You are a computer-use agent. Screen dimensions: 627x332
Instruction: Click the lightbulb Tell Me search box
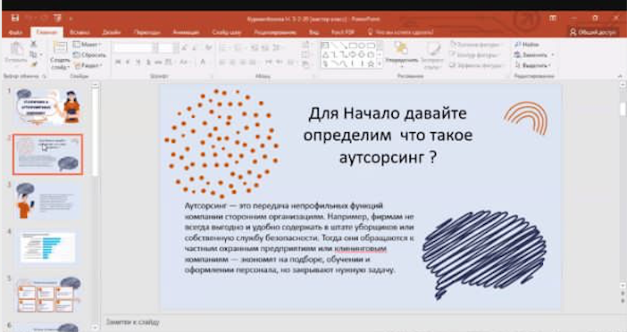click(x=401, y=32)
